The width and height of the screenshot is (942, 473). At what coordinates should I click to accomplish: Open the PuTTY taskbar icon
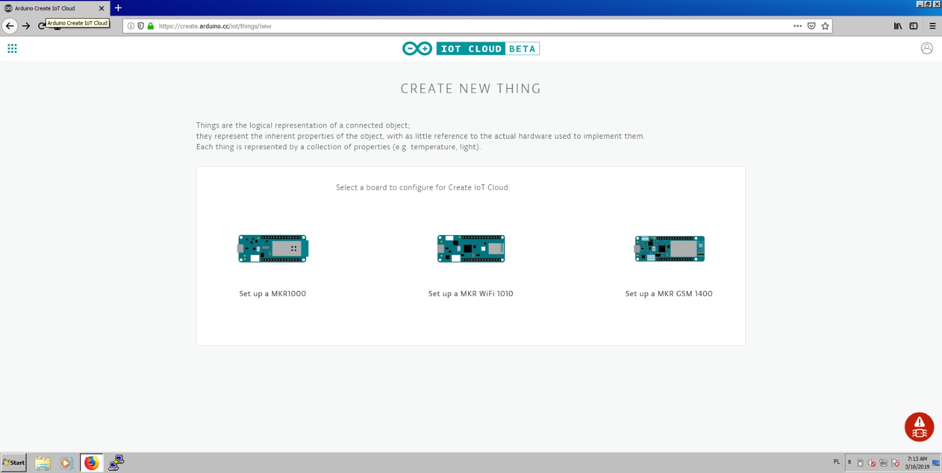pos(116,463)
